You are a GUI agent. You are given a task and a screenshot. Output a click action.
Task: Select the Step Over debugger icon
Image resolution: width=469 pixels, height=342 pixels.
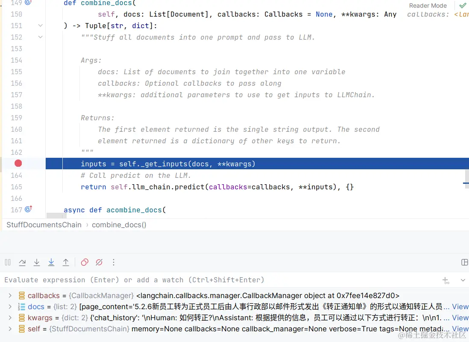pos(22,262)
